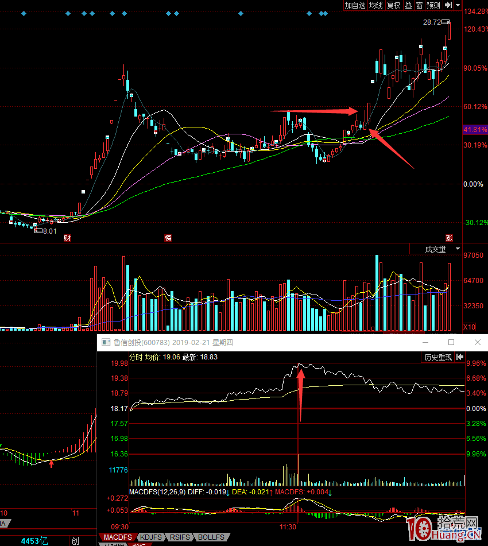Click the rightmost blue diamond info marker
Viewport: 488px width, 546px height.
pyautogui.click(x=326, y=14)
